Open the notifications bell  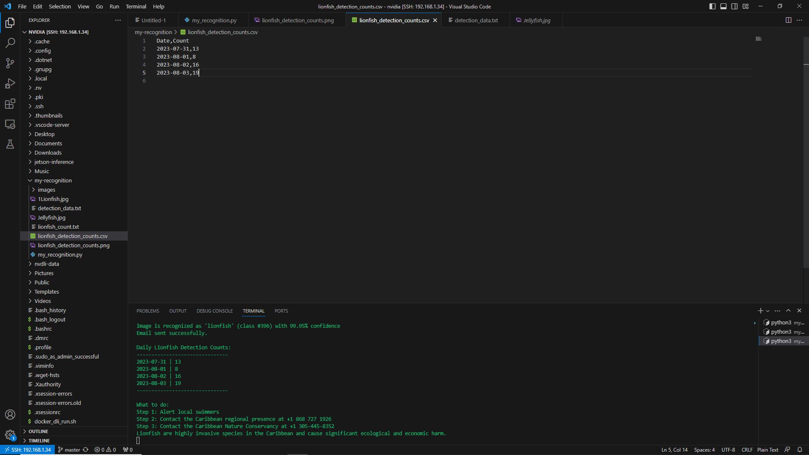click(799, 450)
